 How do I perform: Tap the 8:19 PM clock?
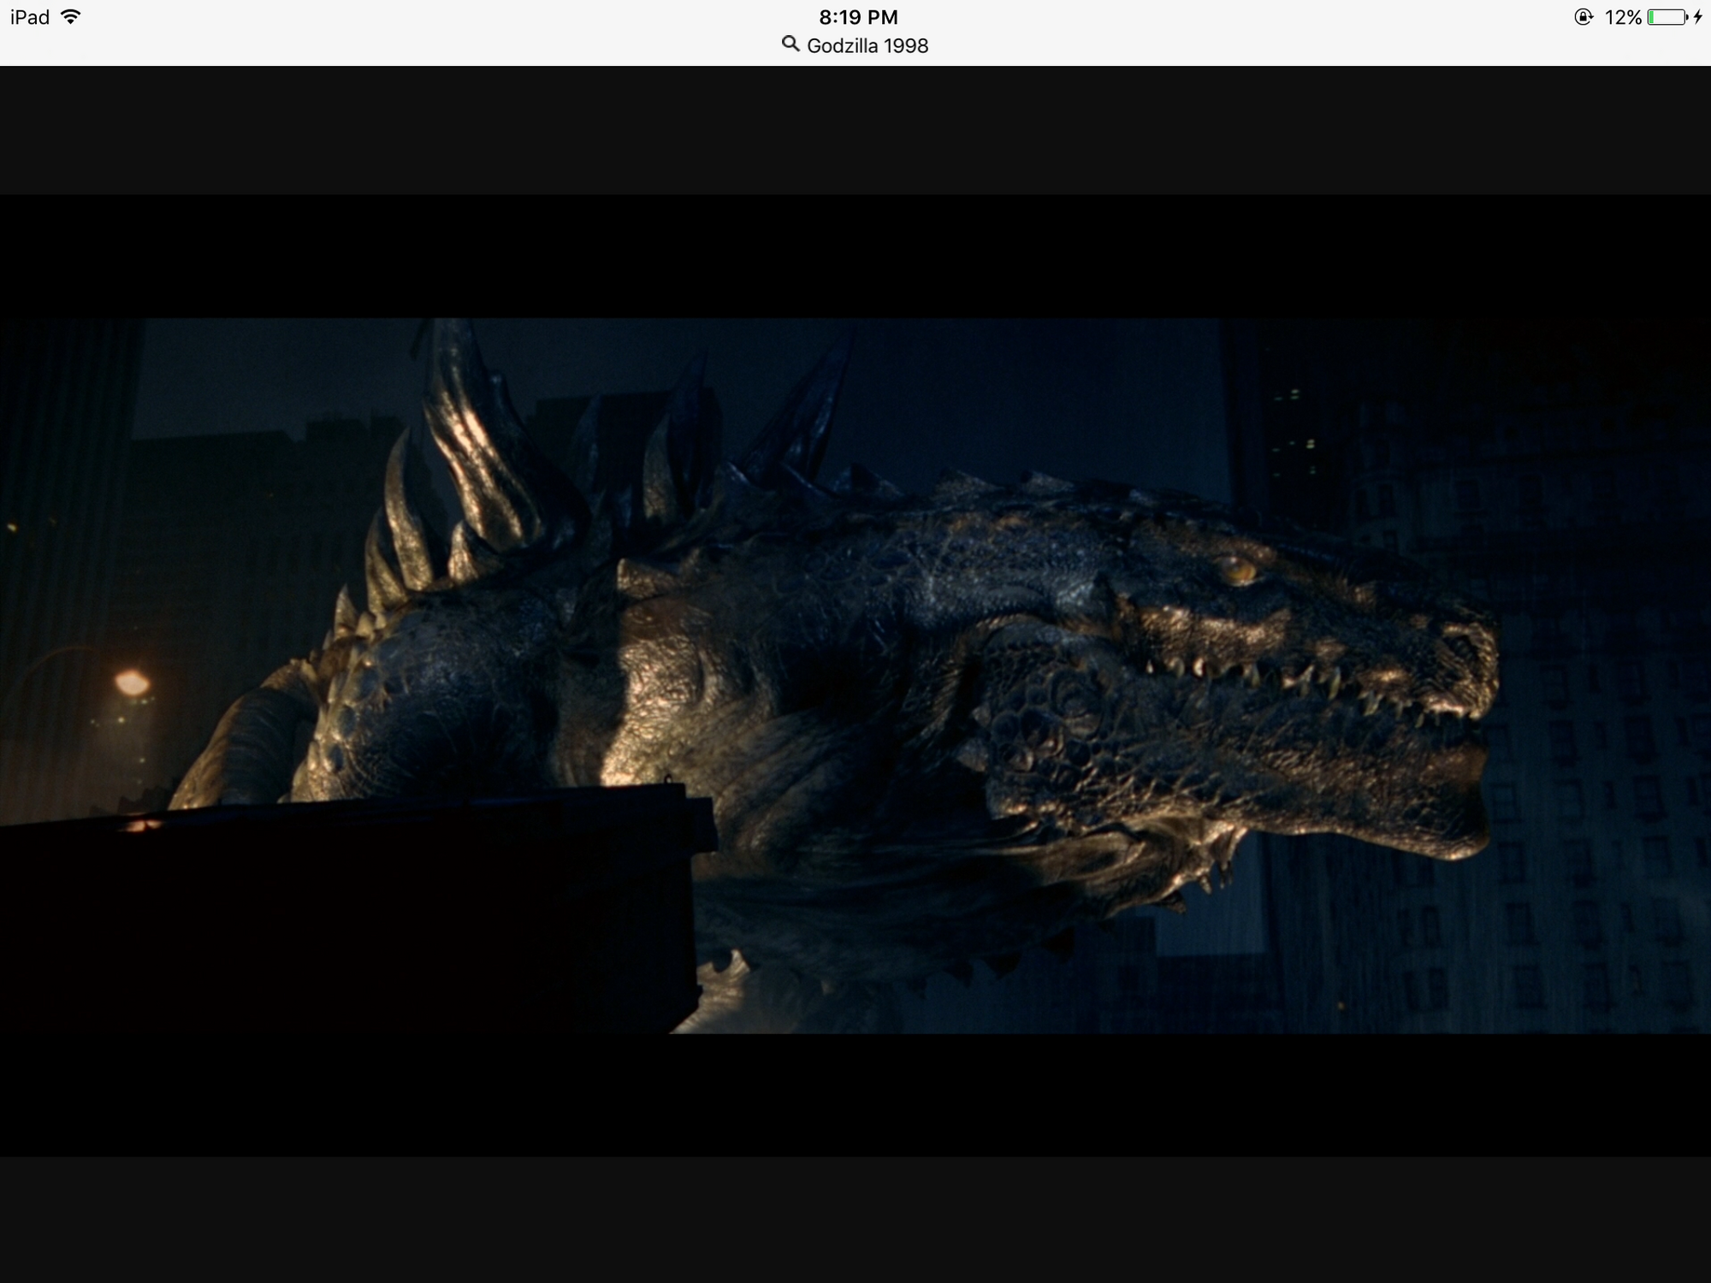[858, 17]
